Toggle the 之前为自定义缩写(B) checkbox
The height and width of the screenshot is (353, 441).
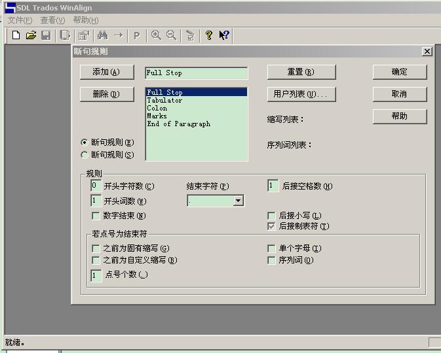click(96, 260)
